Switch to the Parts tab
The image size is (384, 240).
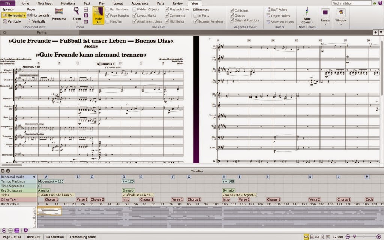(160, 3)
